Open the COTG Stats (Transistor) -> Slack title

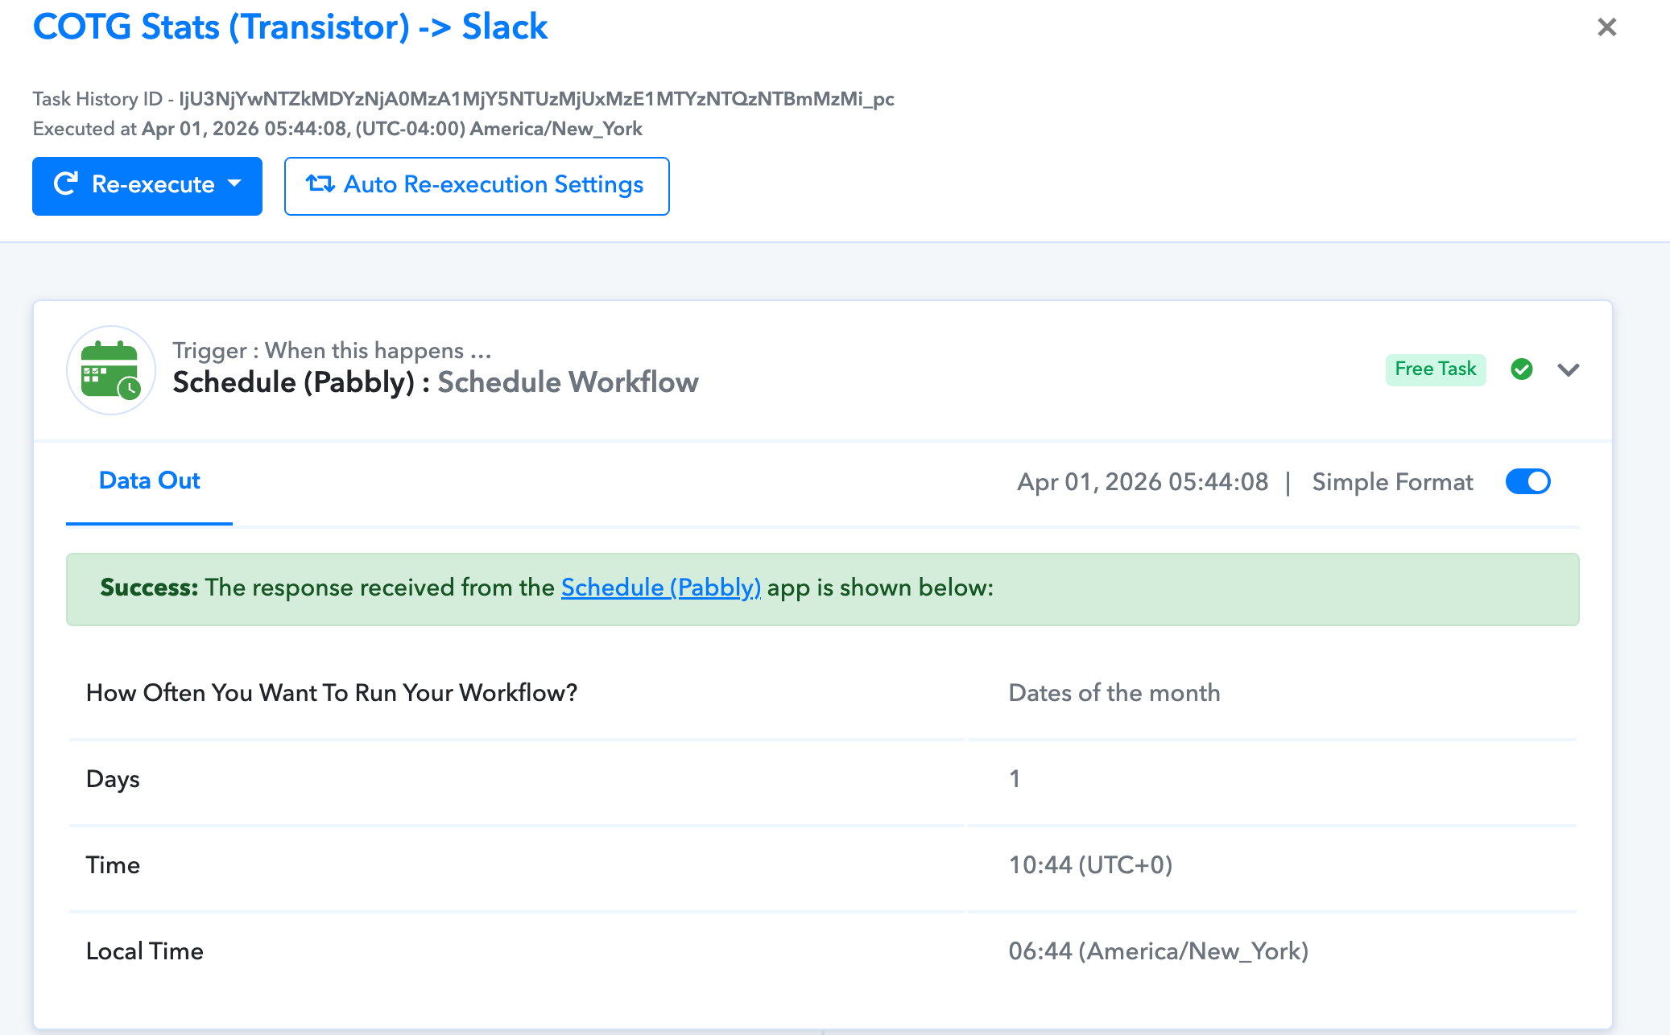coord(290,27)
